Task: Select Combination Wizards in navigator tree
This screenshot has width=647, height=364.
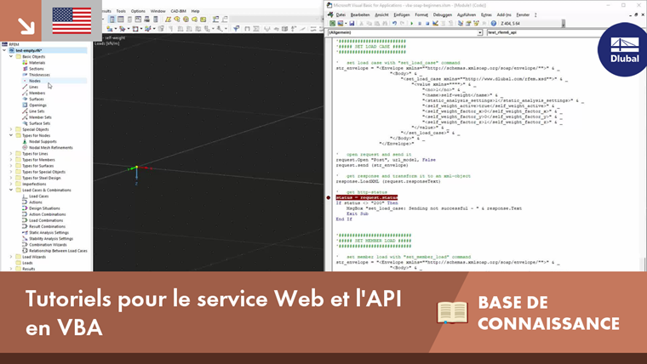Action: [x=48, y=245]
